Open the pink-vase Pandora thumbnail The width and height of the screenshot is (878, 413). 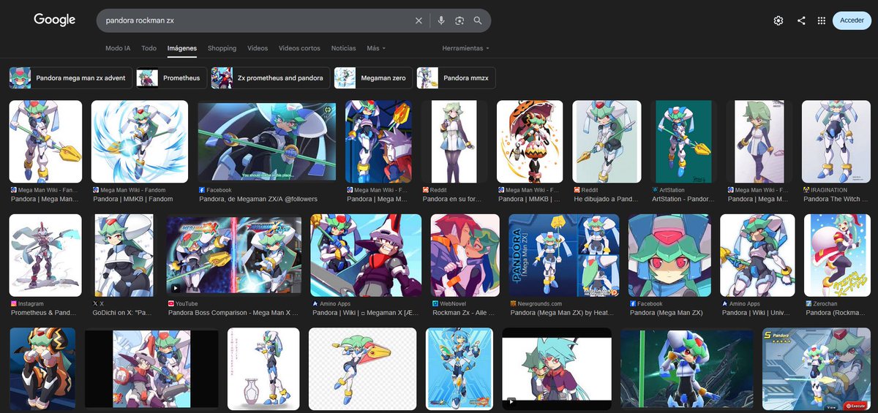(263, 368)
